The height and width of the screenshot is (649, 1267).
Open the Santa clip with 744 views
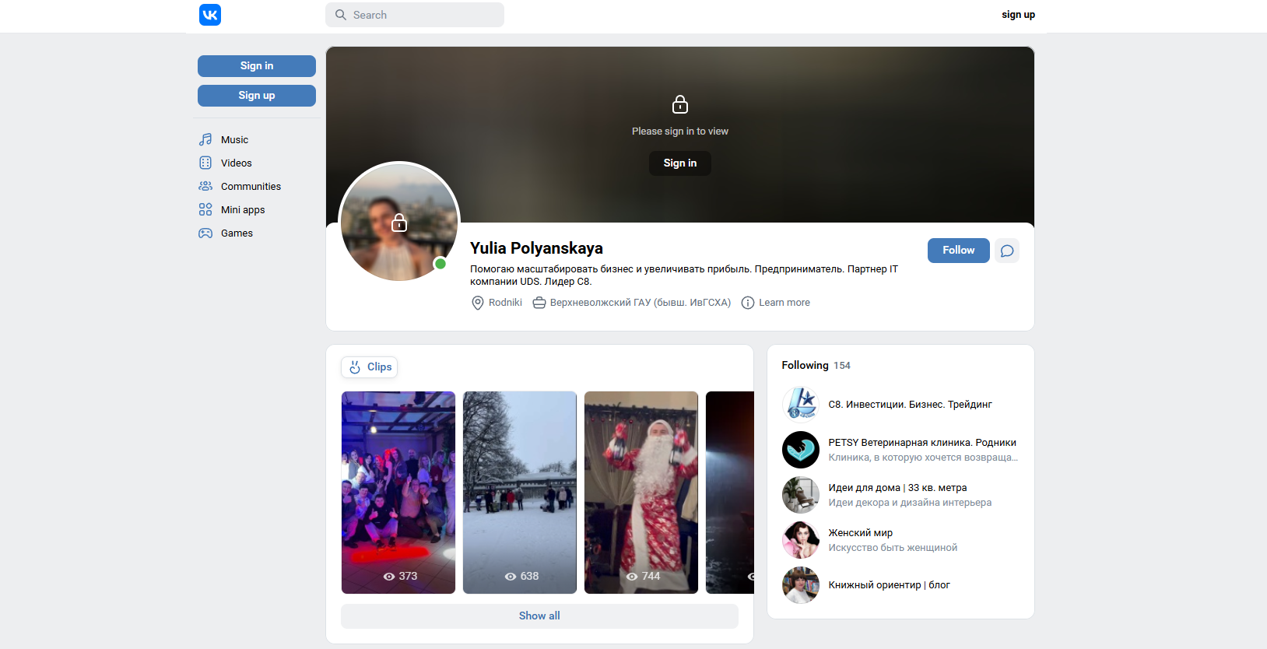point(641,492)
